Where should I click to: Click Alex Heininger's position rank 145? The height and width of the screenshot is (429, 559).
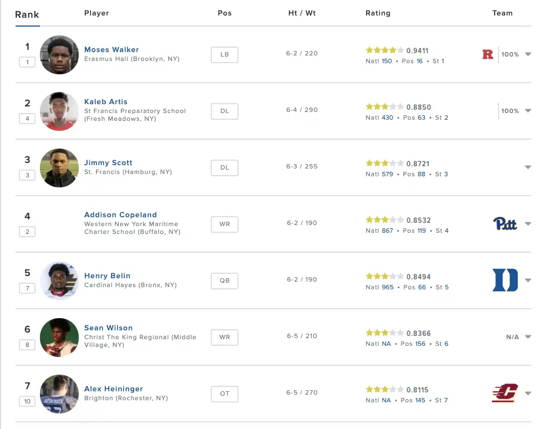click(x=420, y=400)
